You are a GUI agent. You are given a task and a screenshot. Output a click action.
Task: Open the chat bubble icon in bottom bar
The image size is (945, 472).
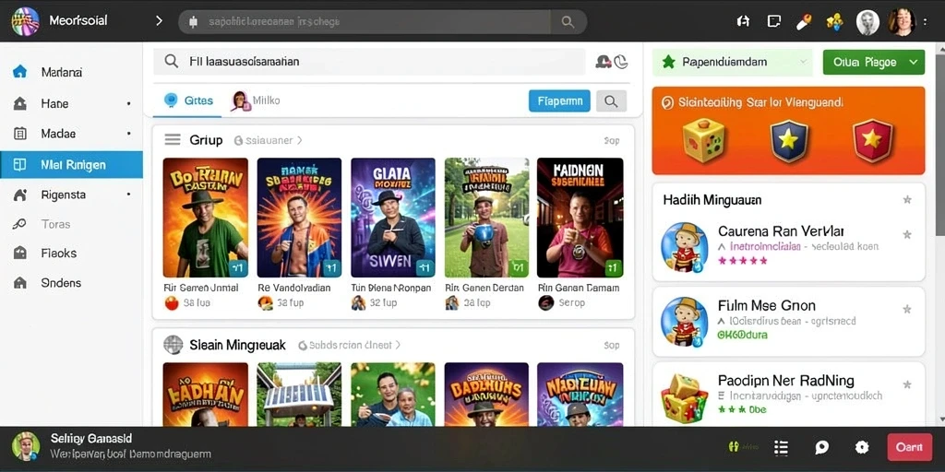pyautogui.click(x=821, y=447)
